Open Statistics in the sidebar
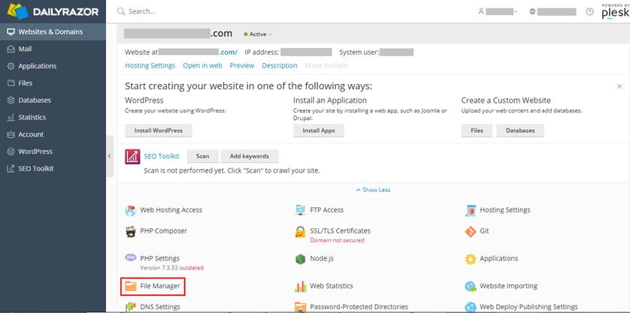This screenshot has width=630, height=313. pyautogui.click(x=53, y=117)
